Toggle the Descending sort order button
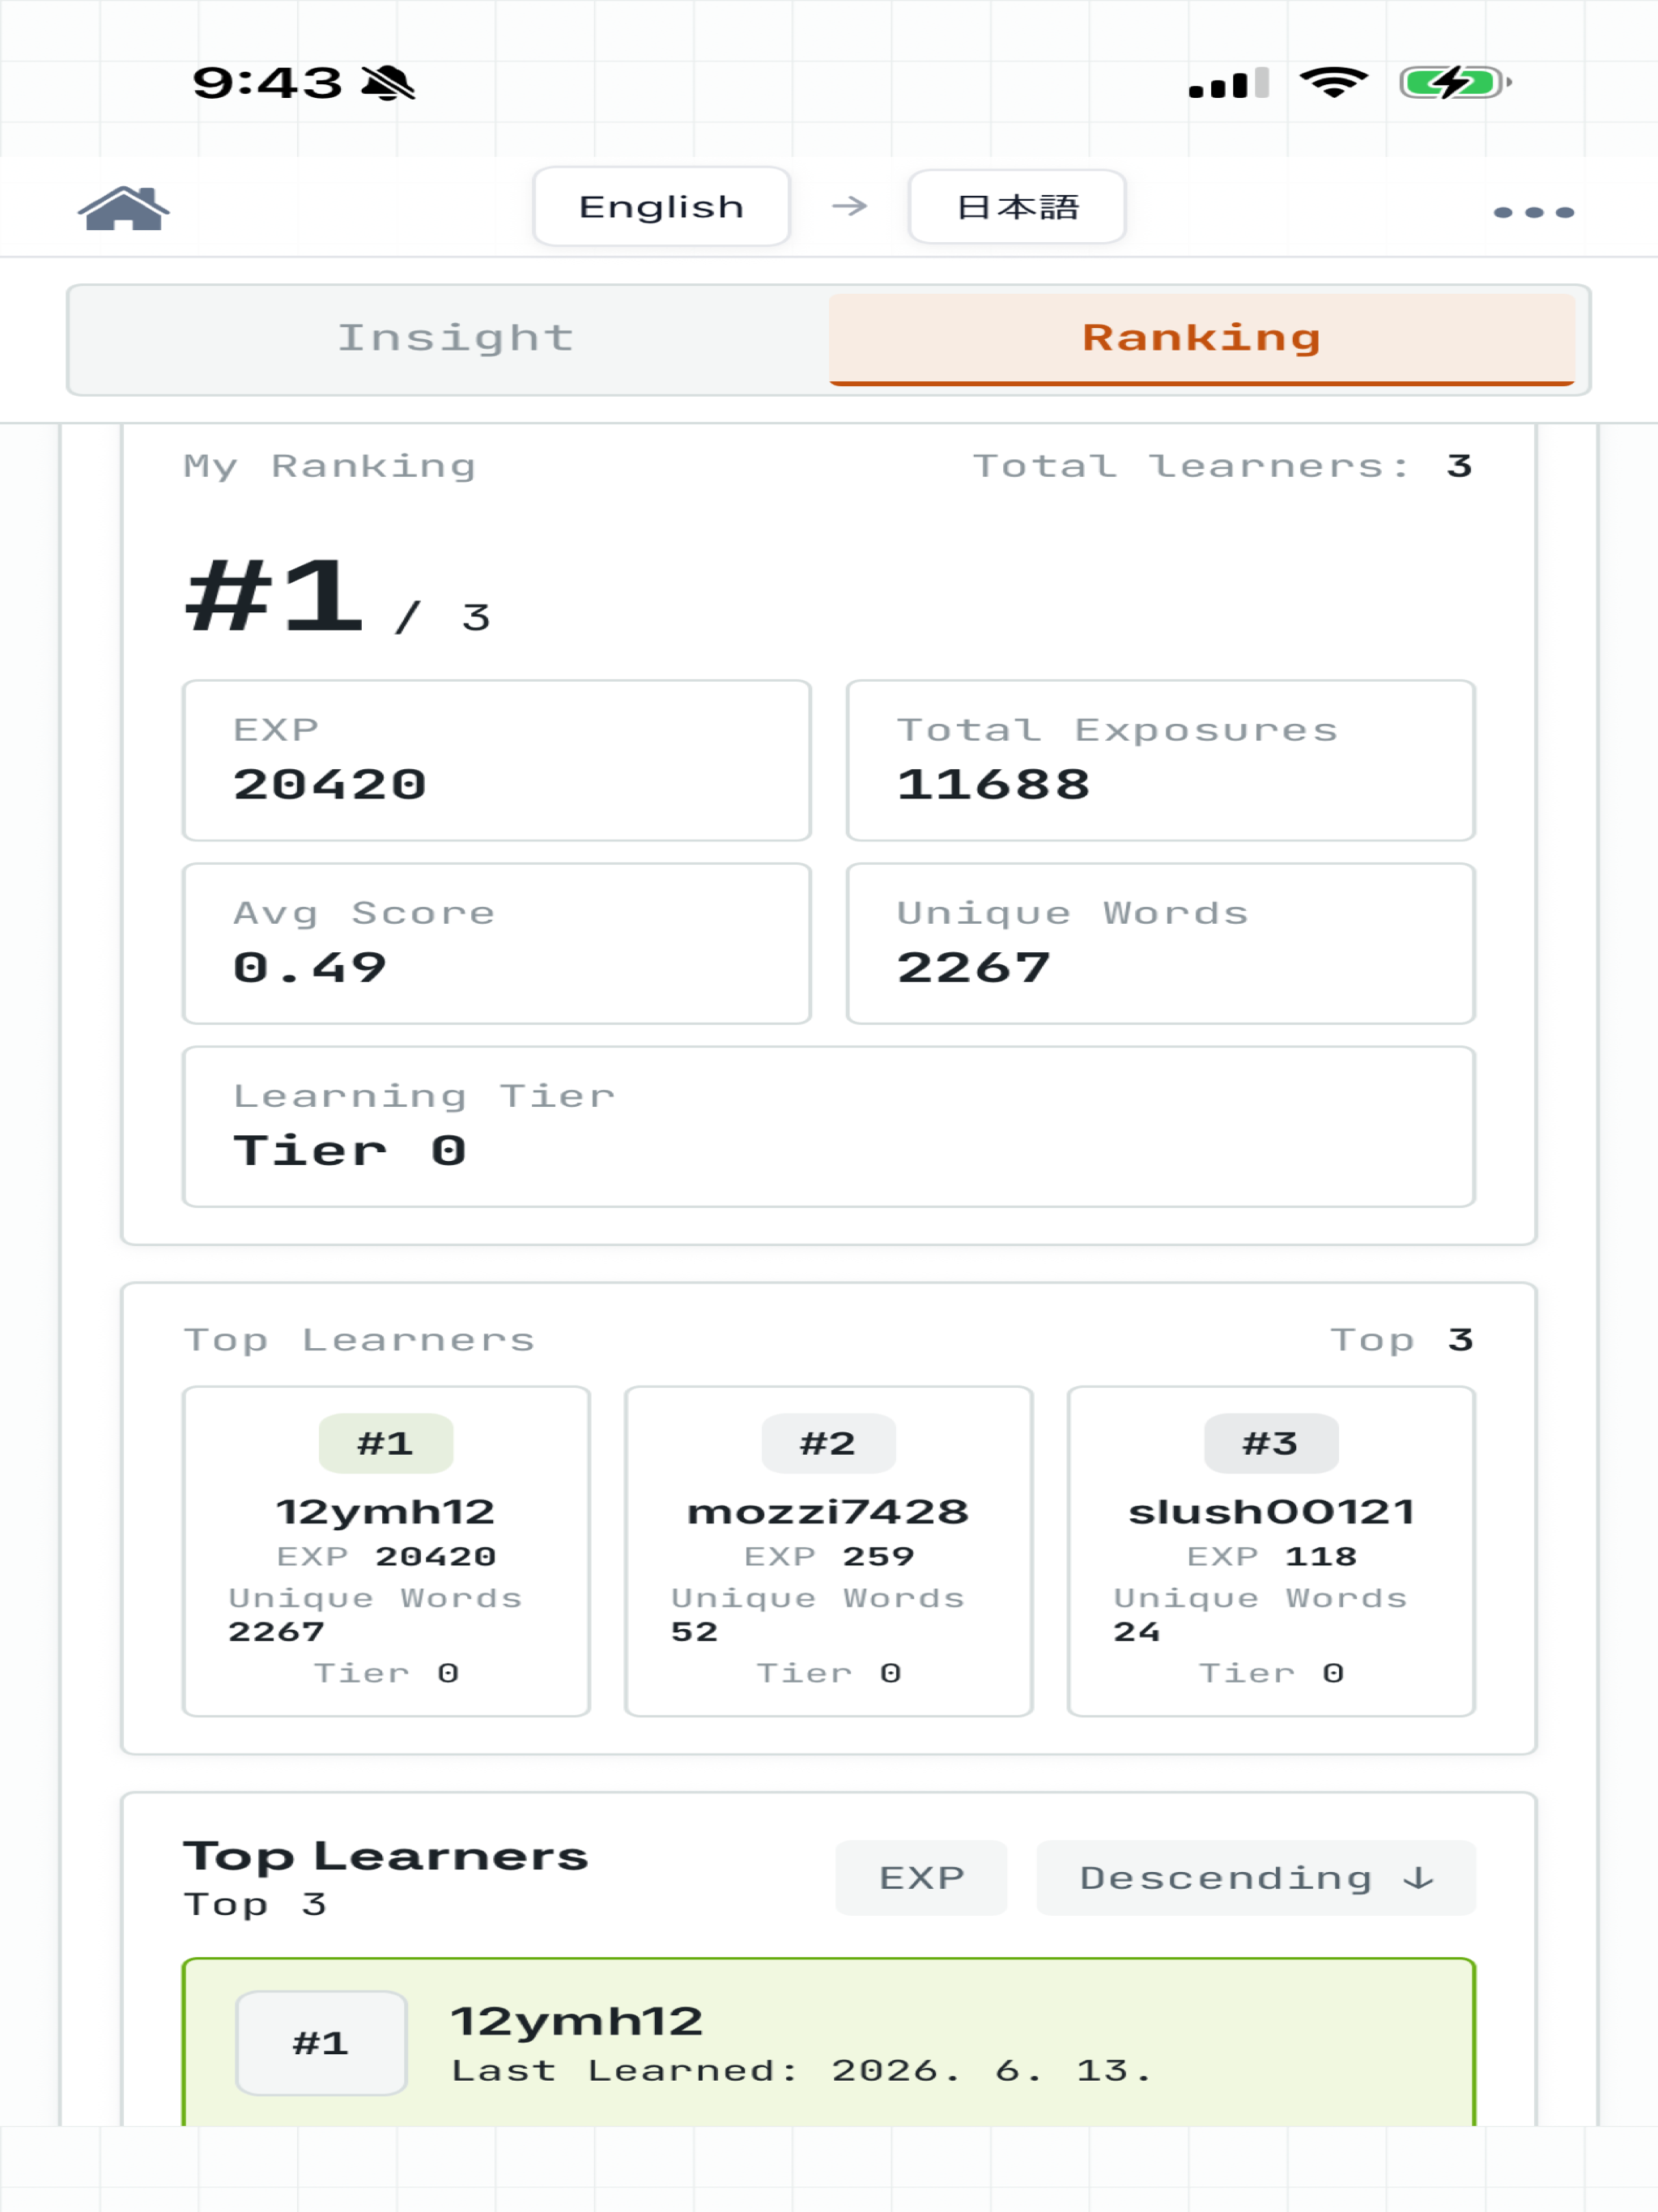This screenshot has width=1658, height=2212. click(x=1255, y=1877)
